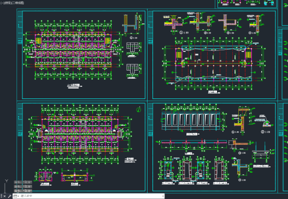The width and height of the screenshot is (288, 199).
Task: Open the recent commands dropdown
Action: (16, 196)
